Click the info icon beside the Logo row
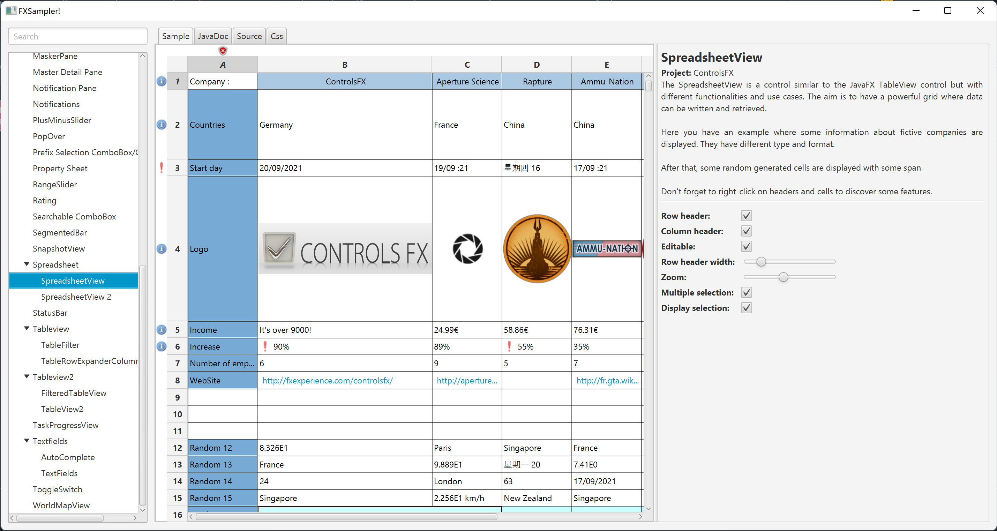Screen dimensions: 997x531 [162, 248]
